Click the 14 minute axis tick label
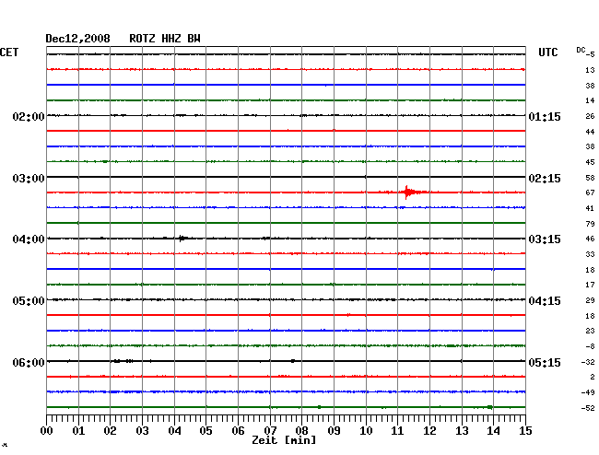The image size is (599, 455). coord(493,431)
